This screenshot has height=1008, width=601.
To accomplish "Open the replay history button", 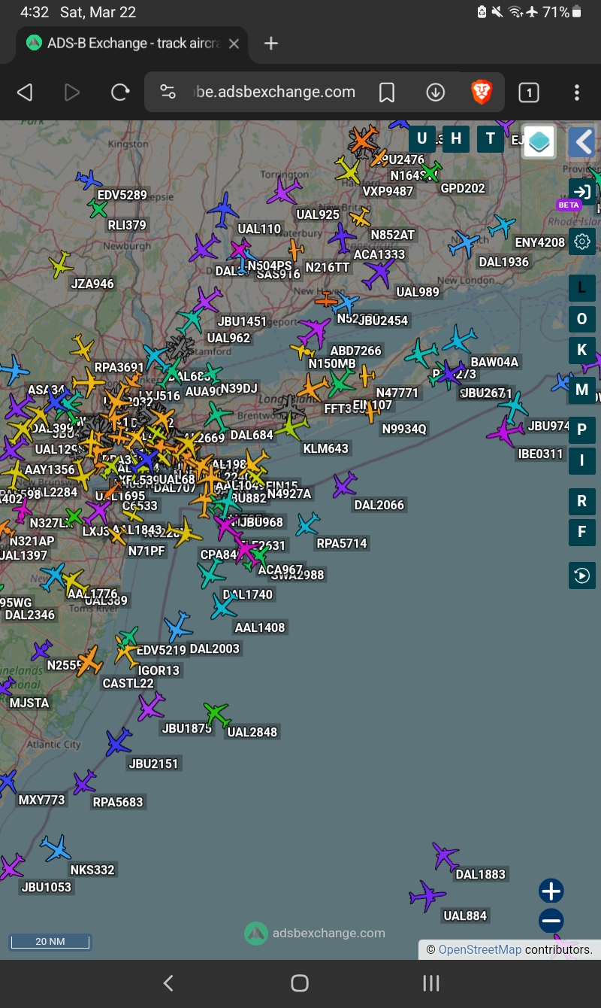I will [581, 575].
